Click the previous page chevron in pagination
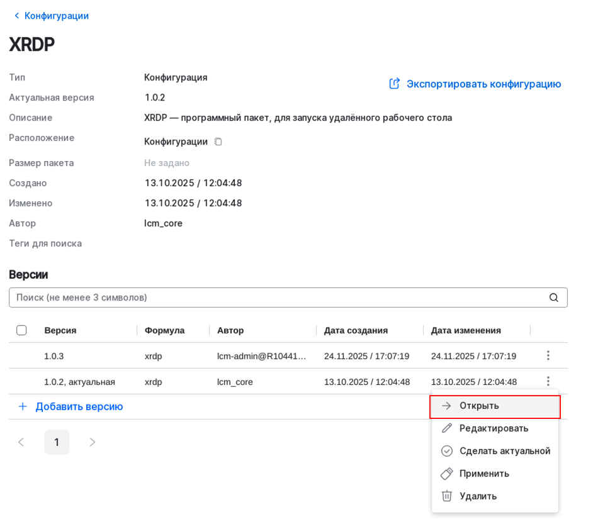The image size is (593, 524). (x=21, y=442)
